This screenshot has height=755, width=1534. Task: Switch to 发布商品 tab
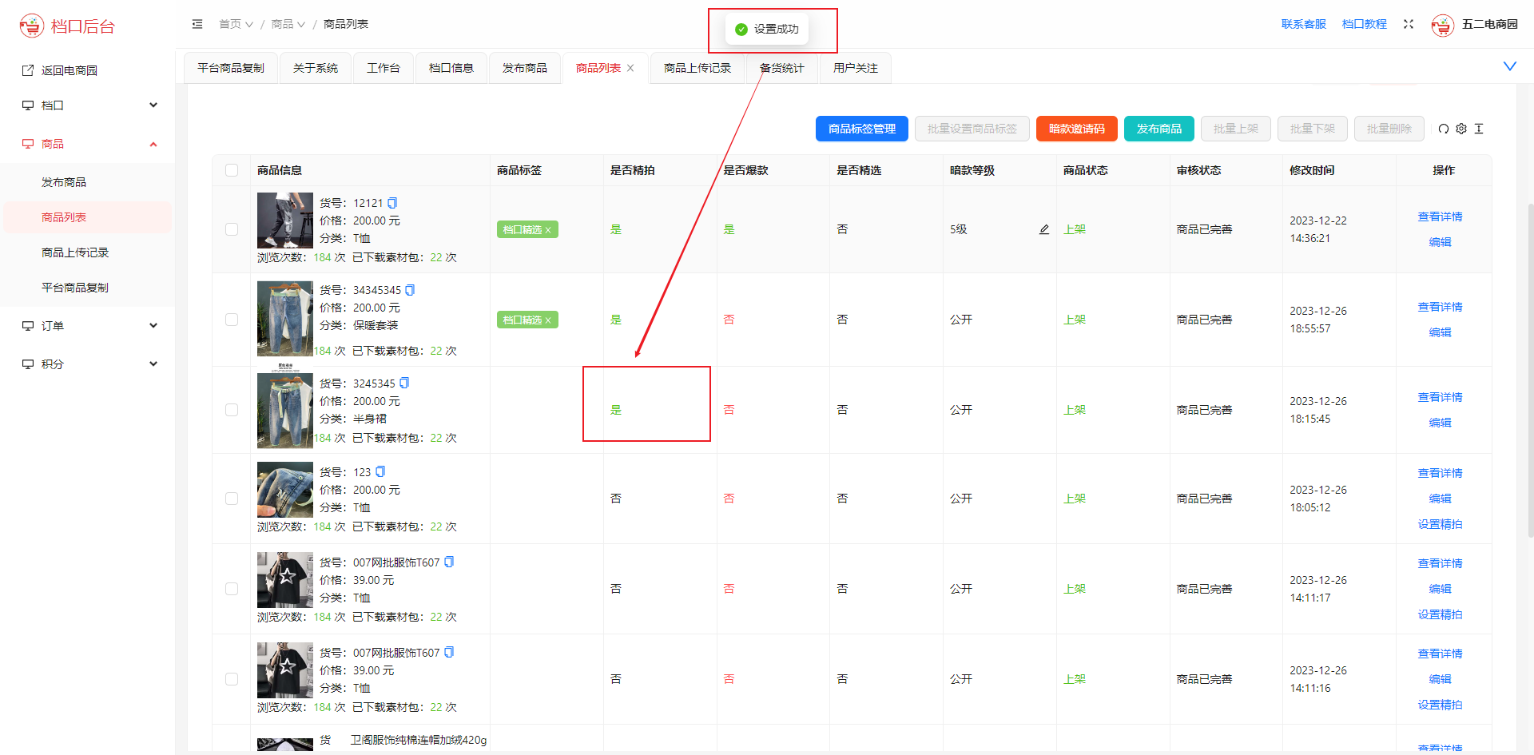click(525, 68)
